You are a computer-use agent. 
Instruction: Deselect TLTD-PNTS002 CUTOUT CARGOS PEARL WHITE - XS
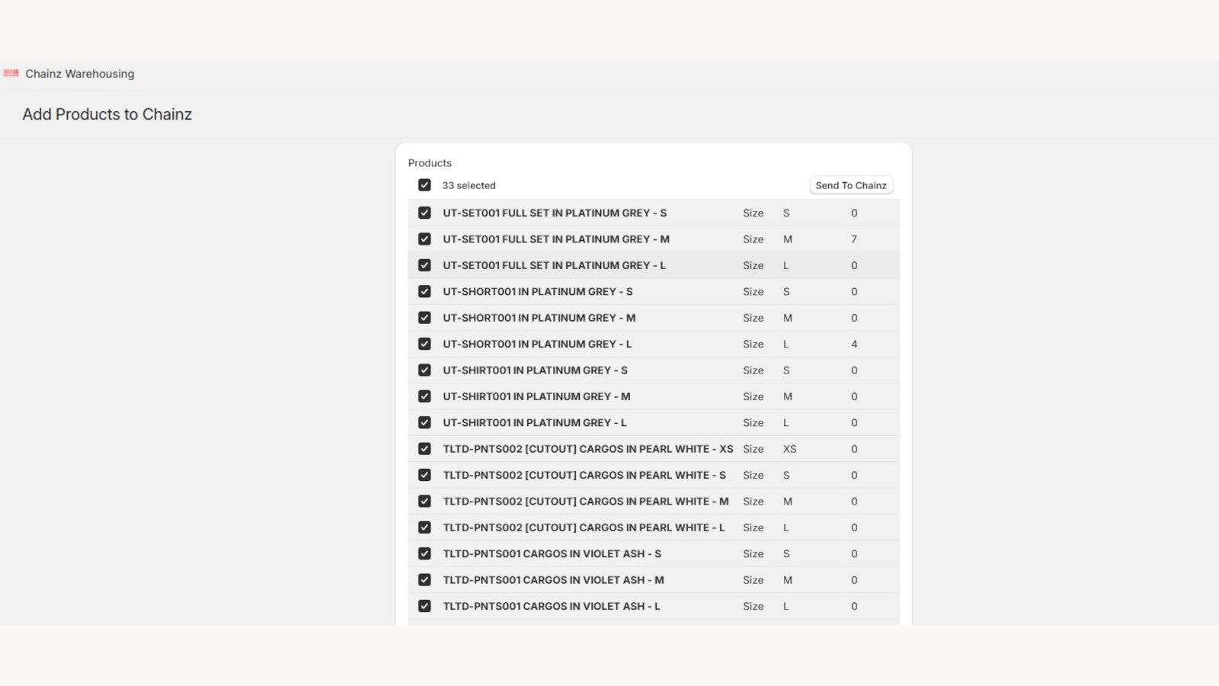click(424, 448)
